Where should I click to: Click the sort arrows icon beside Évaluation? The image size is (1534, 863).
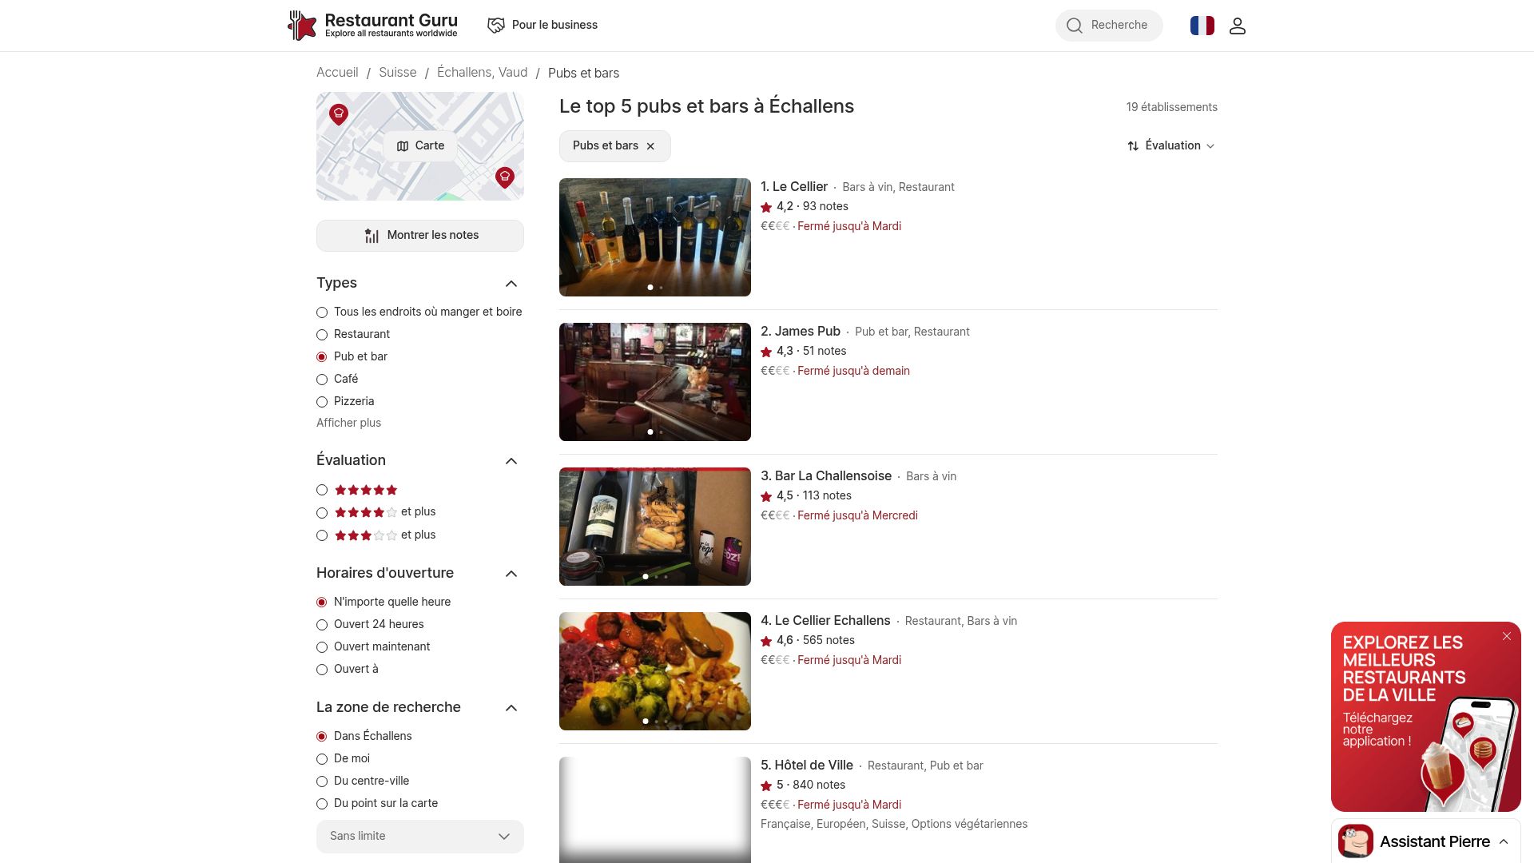coord(1132,145)
